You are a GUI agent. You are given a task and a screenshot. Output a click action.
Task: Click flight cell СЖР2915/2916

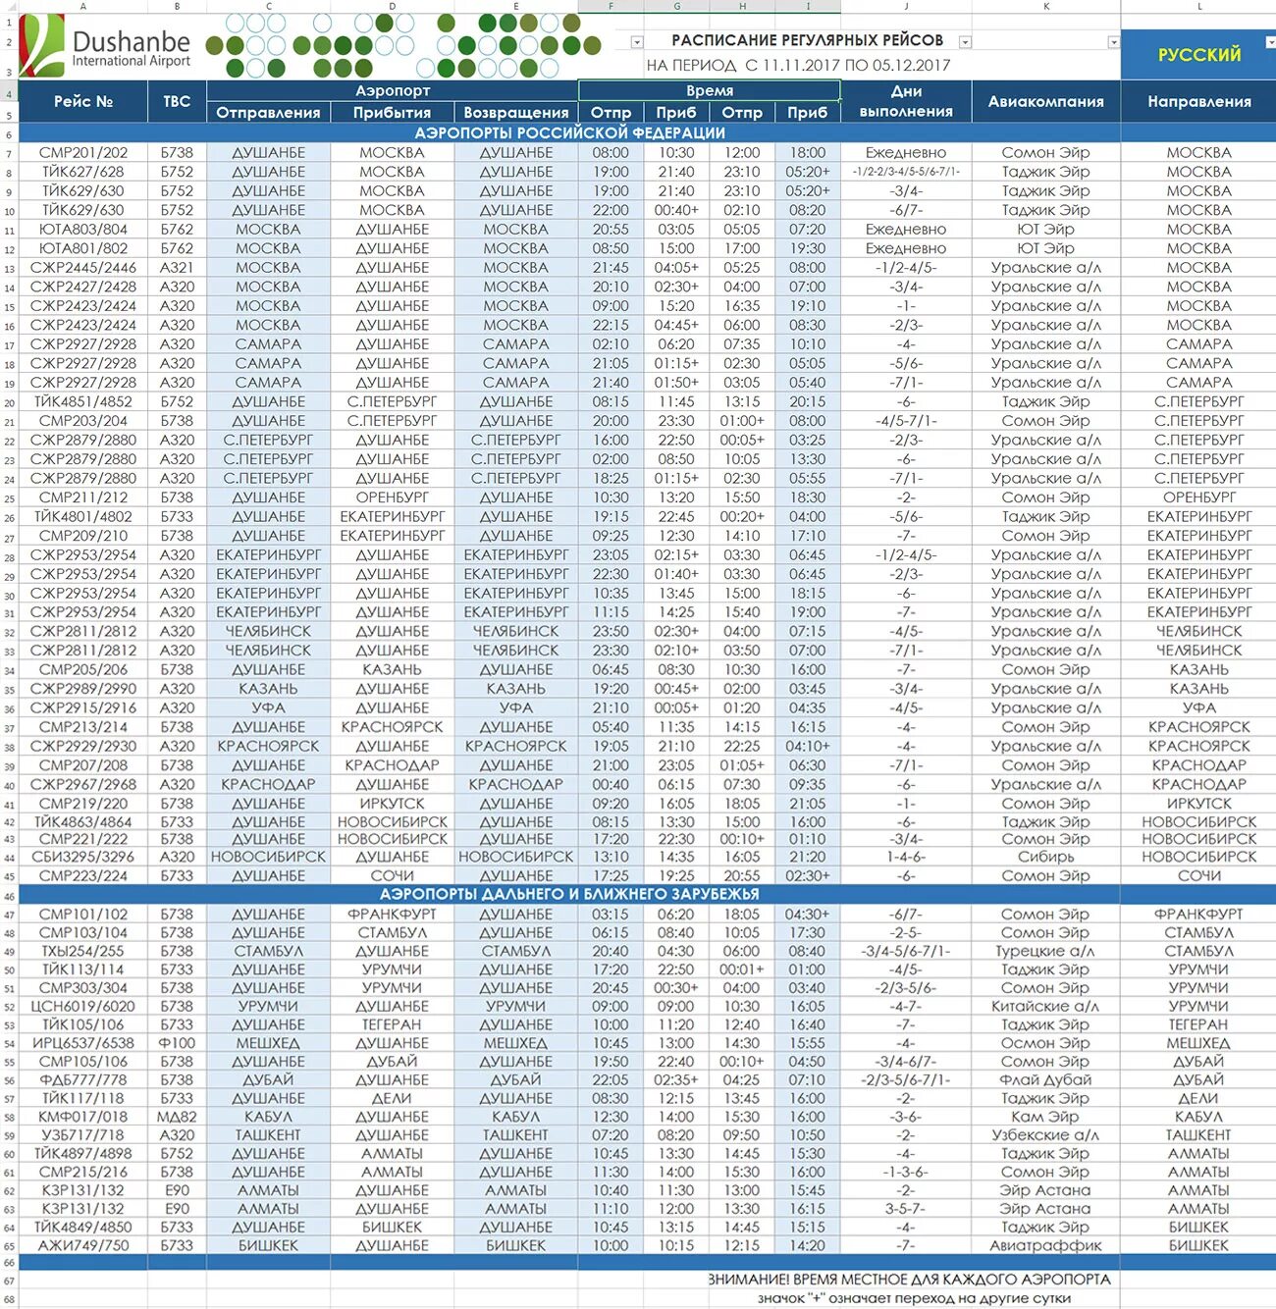point(83,707)
